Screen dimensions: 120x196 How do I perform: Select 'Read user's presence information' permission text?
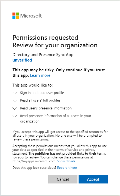click(46, 108)
